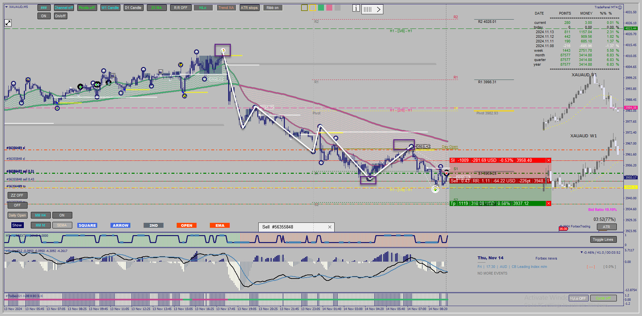Click the 2024.11.13 row in stats table
This screenshot has height=316, width=642.
point(577,32)
